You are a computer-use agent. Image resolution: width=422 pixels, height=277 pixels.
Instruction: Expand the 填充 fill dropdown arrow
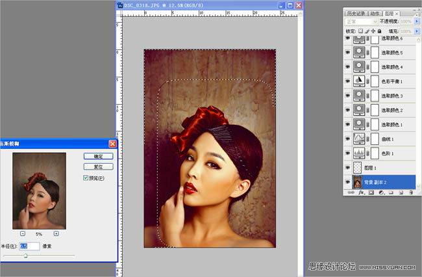point(416,31)
